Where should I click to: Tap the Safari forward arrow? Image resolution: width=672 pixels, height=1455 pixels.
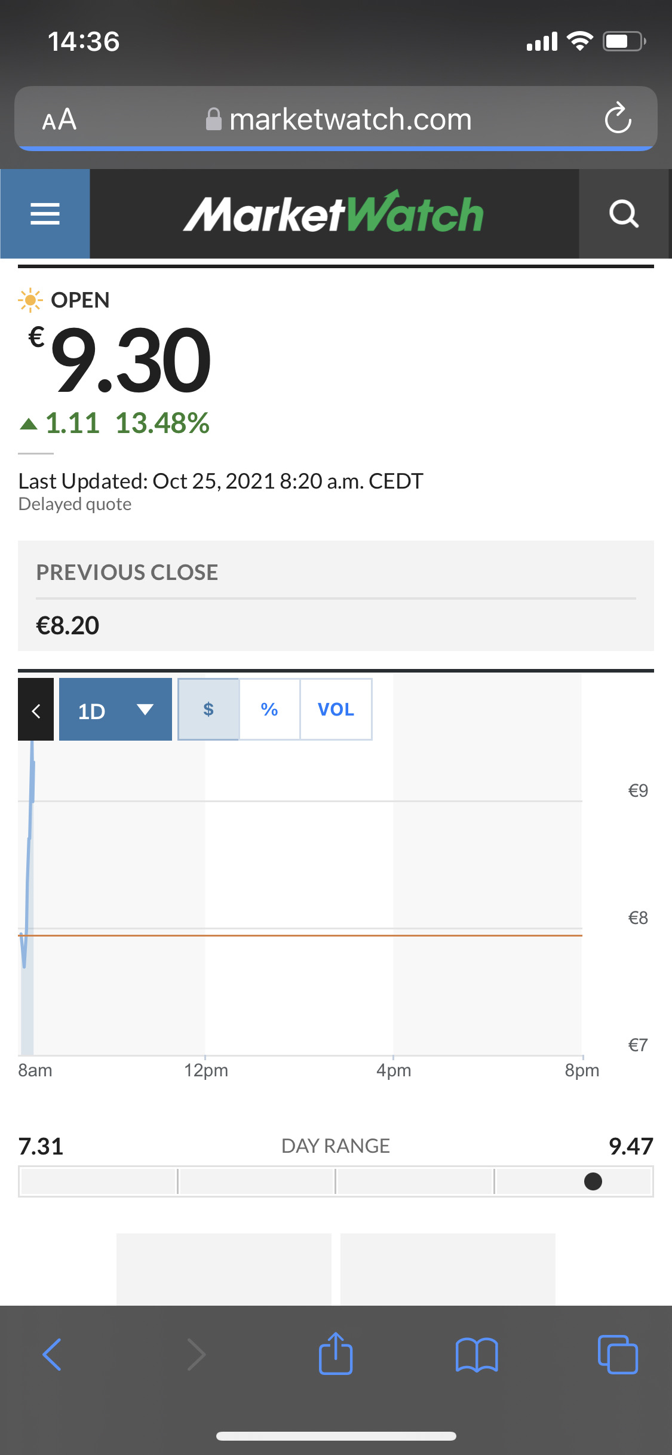[x=197, y=1355]
